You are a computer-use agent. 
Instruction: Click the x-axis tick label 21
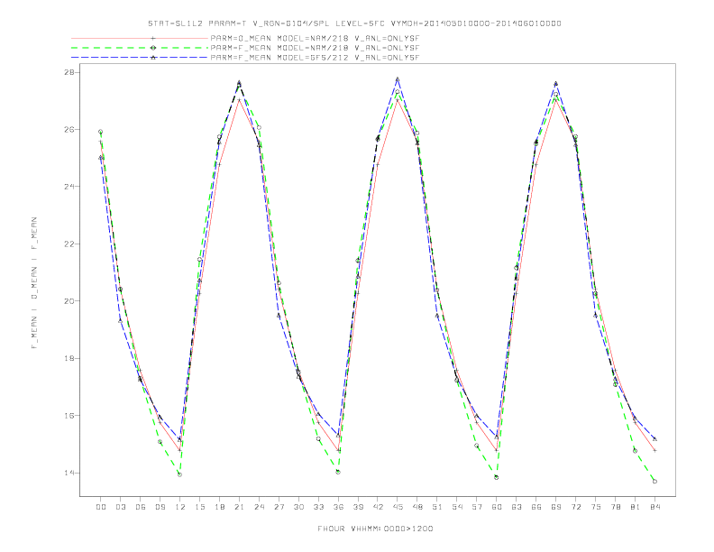pyautogui.click(x=240, y=507)
